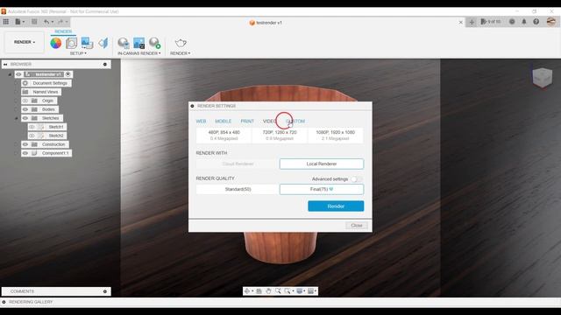The image size is (561, 315).
Task: Toggle visibility of Sketches folder
Action: (x=25, y=118)
